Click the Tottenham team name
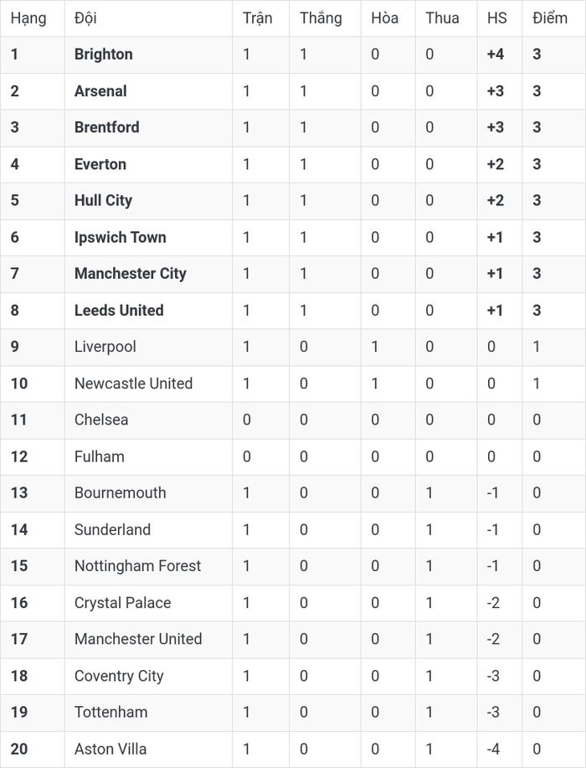Screen dimensions: 586x768 [111, 712]
